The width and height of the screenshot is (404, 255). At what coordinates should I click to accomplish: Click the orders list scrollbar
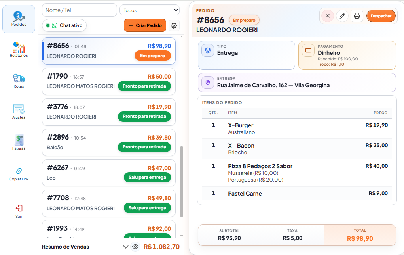(x=181, y=181)
